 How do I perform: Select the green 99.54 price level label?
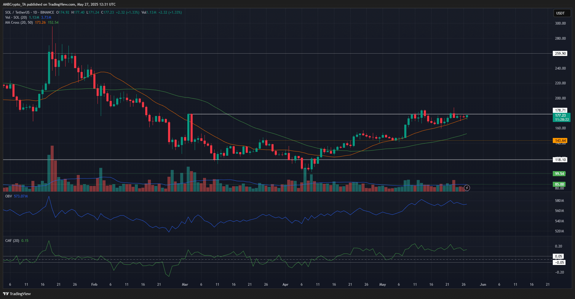(x=559, y=173)
